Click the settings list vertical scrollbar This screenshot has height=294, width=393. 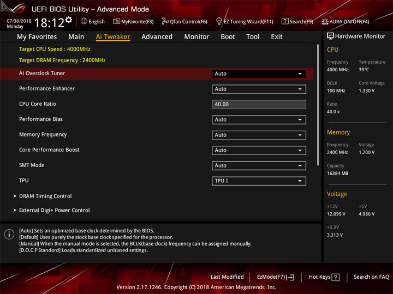318,105
